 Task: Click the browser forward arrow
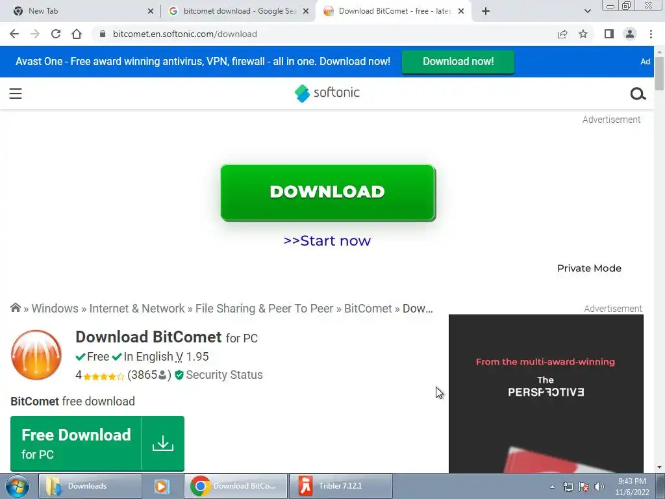point(35,34)
